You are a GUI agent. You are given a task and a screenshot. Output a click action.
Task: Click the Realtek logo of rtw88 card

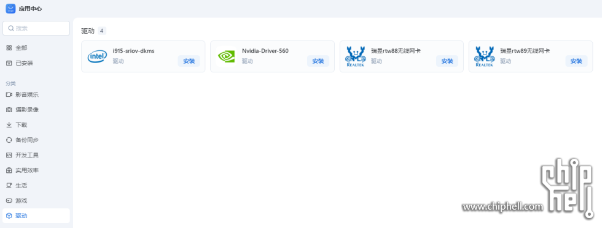[355, 56]
